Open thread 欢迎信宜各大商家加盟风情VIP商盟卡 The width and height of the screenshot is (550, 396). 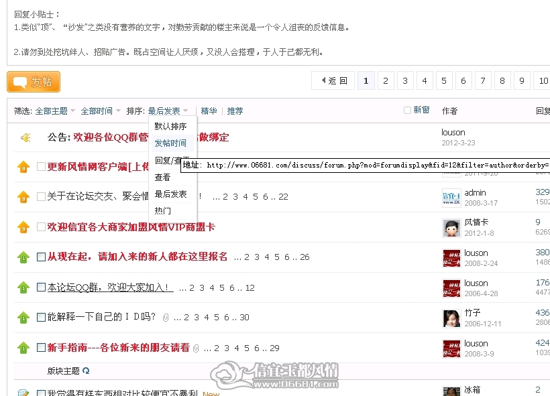pos(131,227)
